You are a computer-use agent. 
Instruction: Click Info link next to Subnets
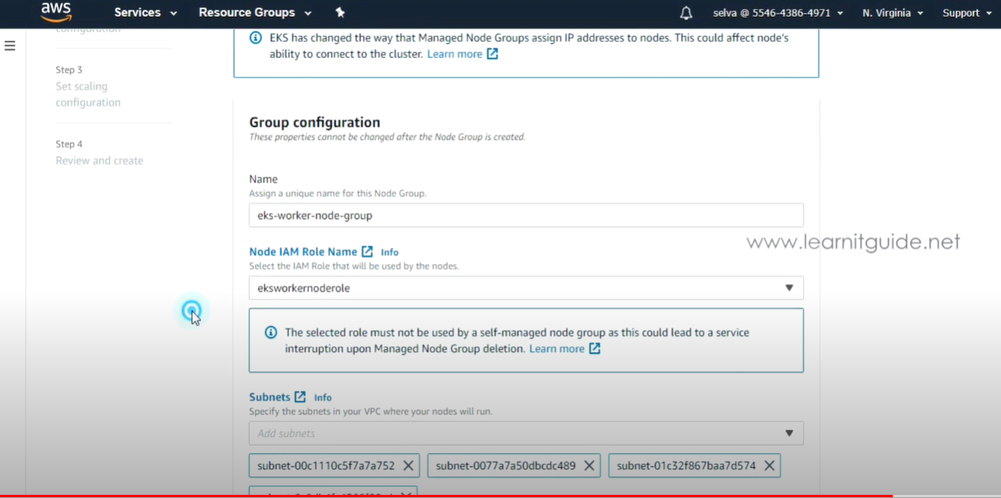pos(322,398)
